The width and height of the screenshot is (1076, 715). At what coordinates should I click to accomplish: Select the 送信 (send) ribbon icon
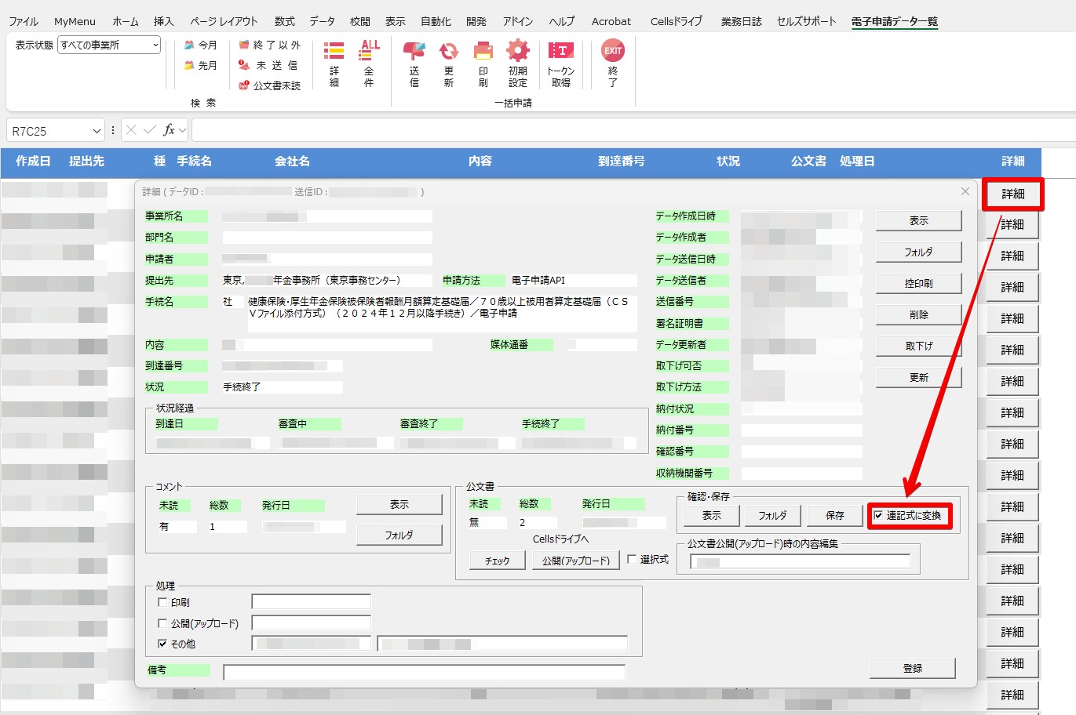click(413, 63)
